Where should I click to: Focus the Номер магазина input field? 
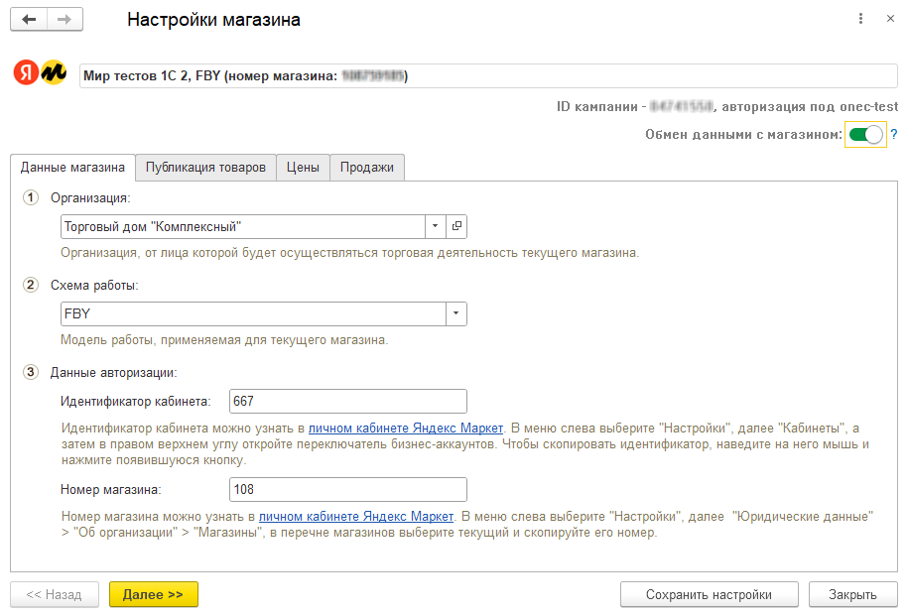coord(347,489)
